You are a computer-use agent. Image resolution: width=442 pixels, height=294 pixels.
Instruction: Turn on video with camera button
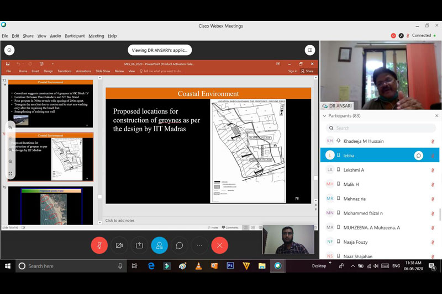point(119,245)
